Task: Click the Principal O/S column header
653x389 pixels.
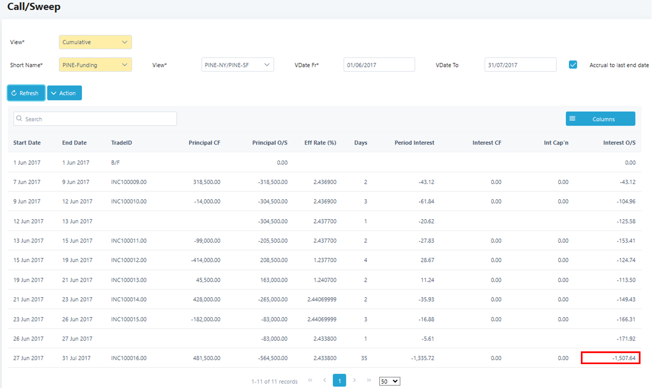Action: coord(270,143)
